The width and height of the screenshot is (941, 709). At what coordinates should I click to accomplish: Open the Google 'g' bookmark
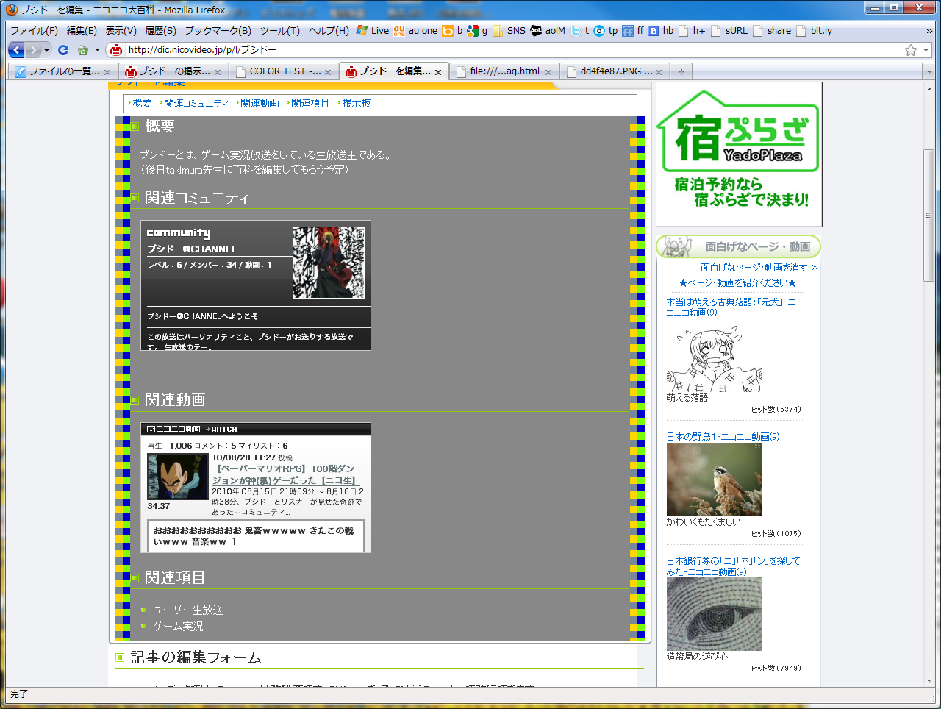478,31
